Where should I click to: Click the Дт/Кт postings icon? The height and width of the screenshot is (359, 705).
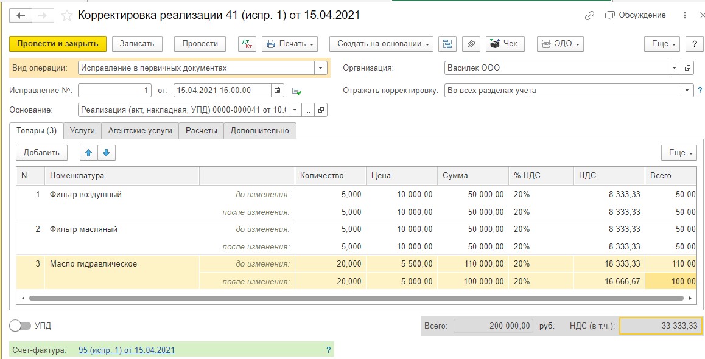click(247, 44)
